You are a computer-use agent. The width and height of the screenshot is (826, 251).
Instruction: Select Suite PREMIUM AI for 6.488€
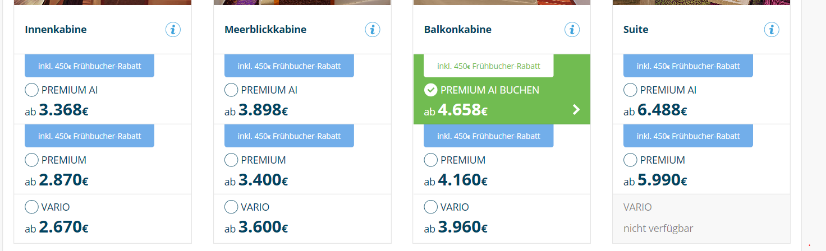[x=630, y=90]
